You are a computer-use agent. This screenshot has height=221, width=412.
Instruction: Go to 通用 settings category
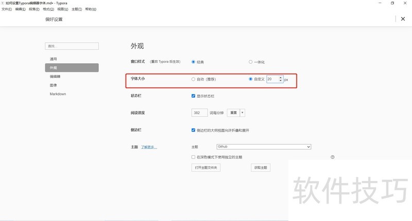[72, 59]
